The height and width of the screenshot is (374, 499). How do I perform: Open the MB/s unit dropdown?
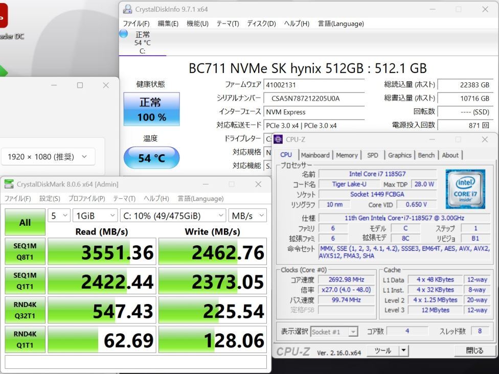(248, 216)
